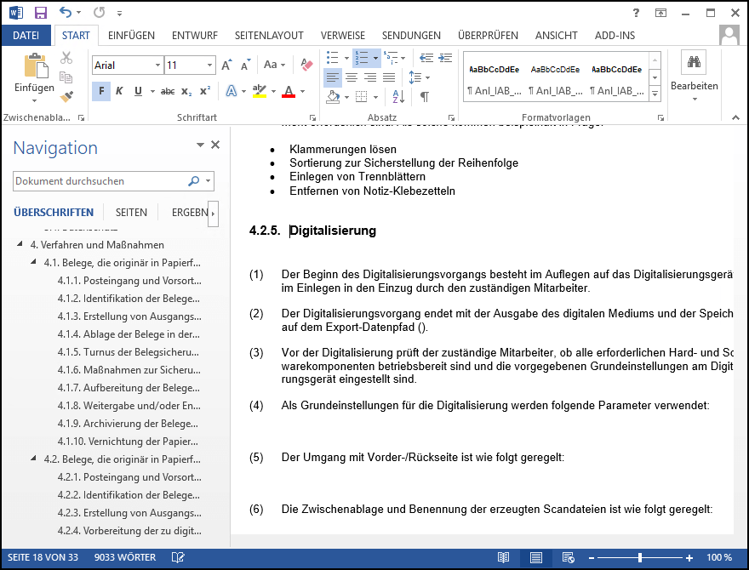This screenshot has width=749, height=570.
Task: Apply strikethrough formatting
Action: (168, 91)
